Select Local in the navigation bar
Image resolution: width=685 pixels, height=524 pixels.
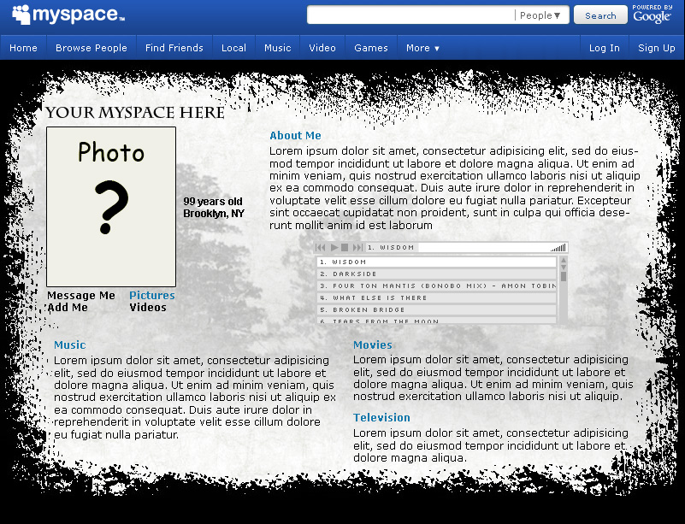[233, 48]
